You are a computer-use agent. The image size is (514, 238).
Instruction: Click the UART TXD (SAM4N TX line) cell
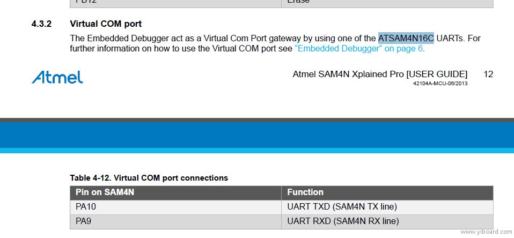(x=387, y=207)
